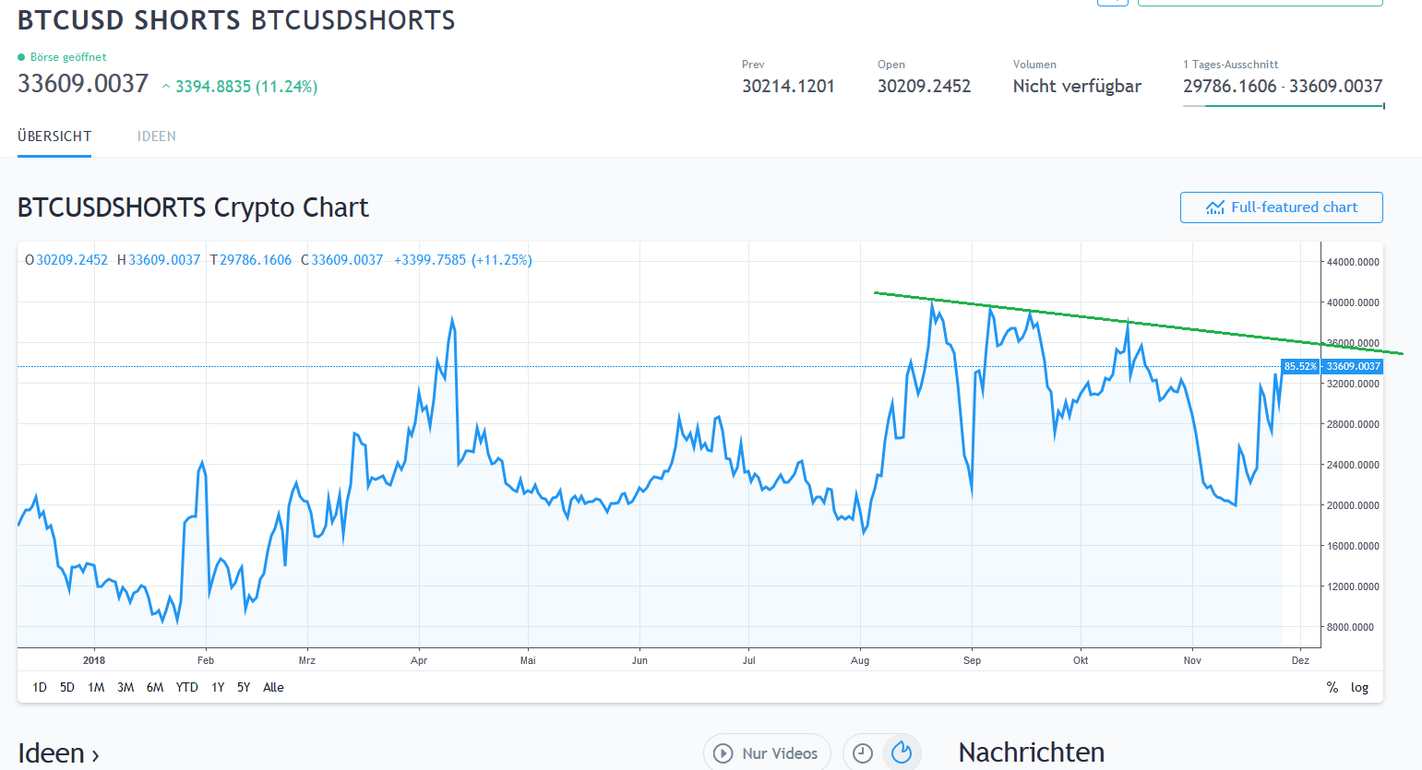
Task: Open the ÜBERSICHT tab
Action: [53, 136]
